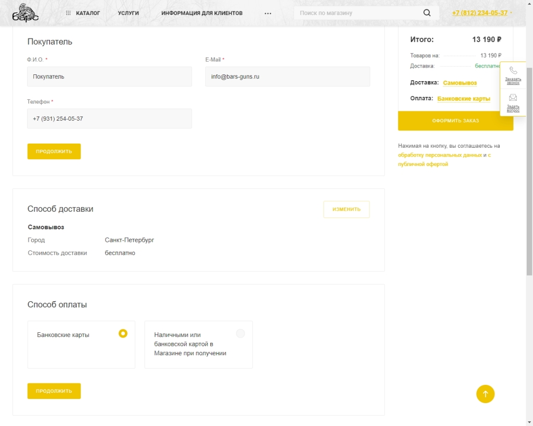Open Информация для клиентов menu
Screen dimensions: 533x426
[x=201, y=13]
